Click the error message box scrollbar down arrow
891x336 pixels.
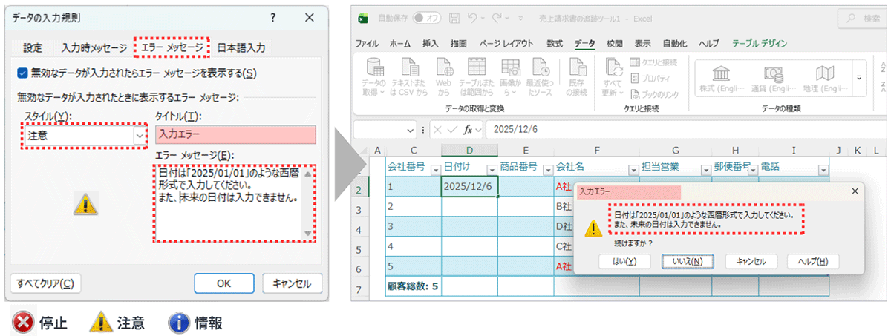point(309,233)
